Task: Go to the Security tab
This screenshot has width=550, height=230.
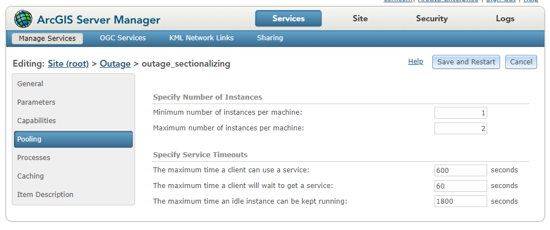Action: pos(432,18)
